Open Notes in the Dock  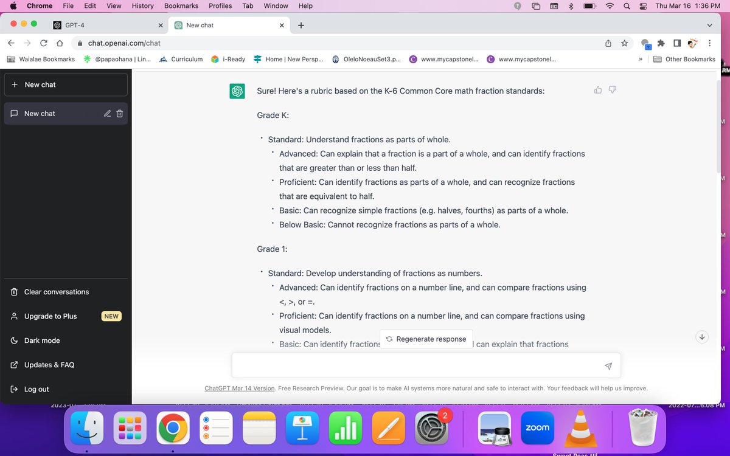click(259, 428)
